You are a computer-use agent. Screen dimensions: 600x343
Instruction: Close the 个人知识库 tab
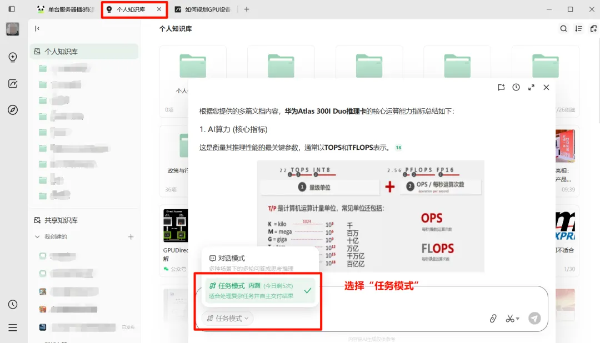159,9
